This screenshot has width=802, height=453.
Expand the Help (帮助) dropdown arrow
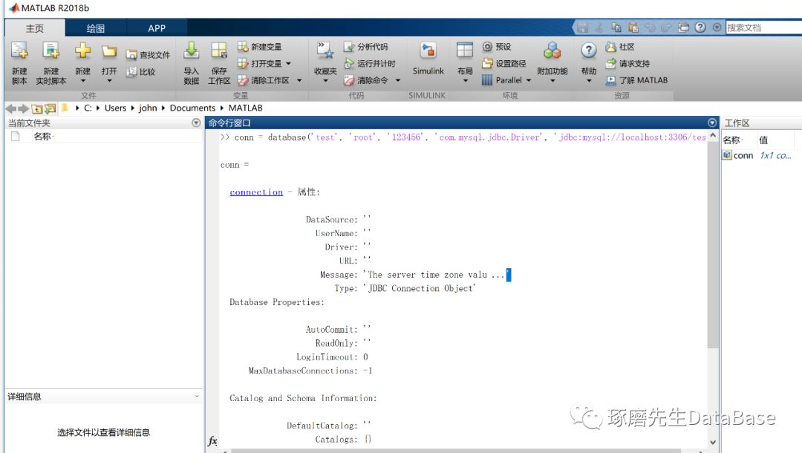589,81
